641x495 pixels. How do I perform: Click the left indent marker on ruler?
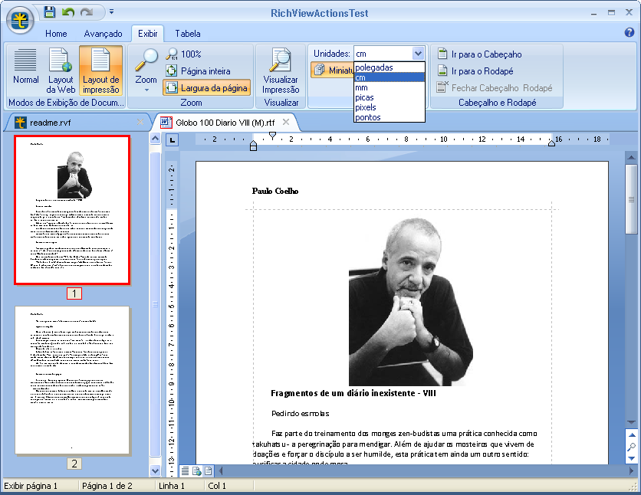point(254,146)
